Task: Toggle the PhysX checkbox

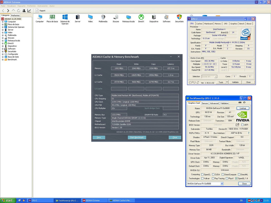Action: click(x=227, y=178)
